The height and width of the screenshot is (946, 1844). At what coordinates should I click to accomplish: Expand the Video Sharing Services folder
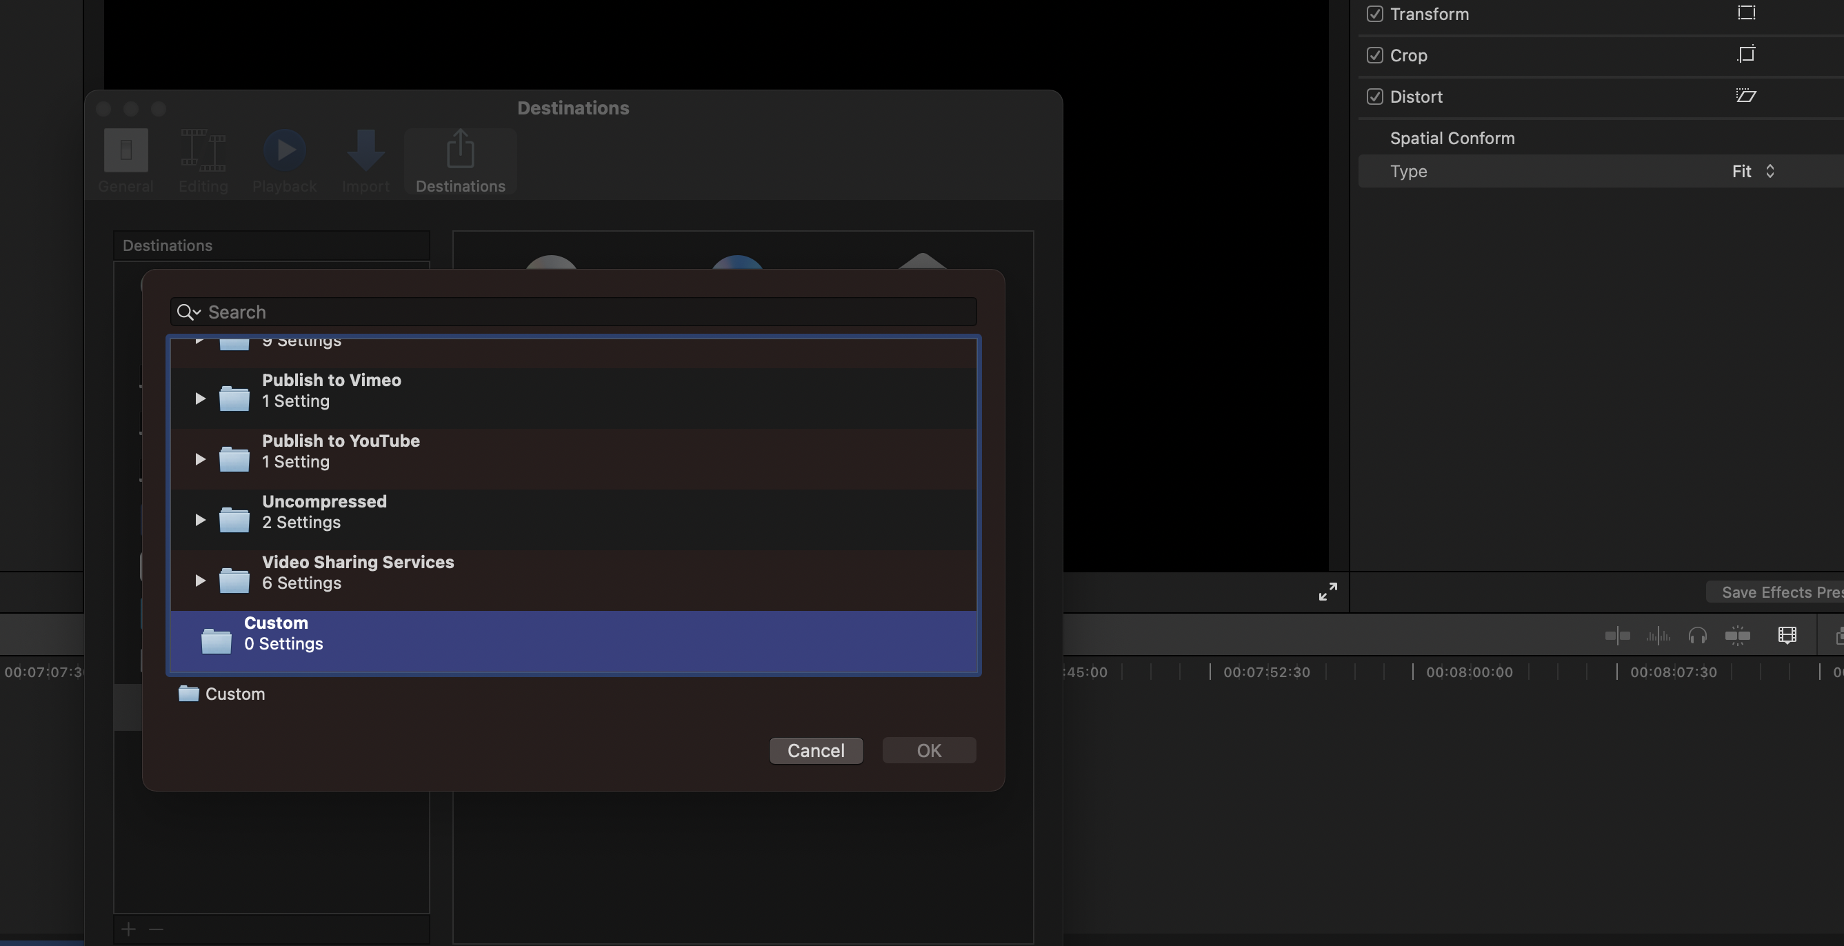pos(201,581)
